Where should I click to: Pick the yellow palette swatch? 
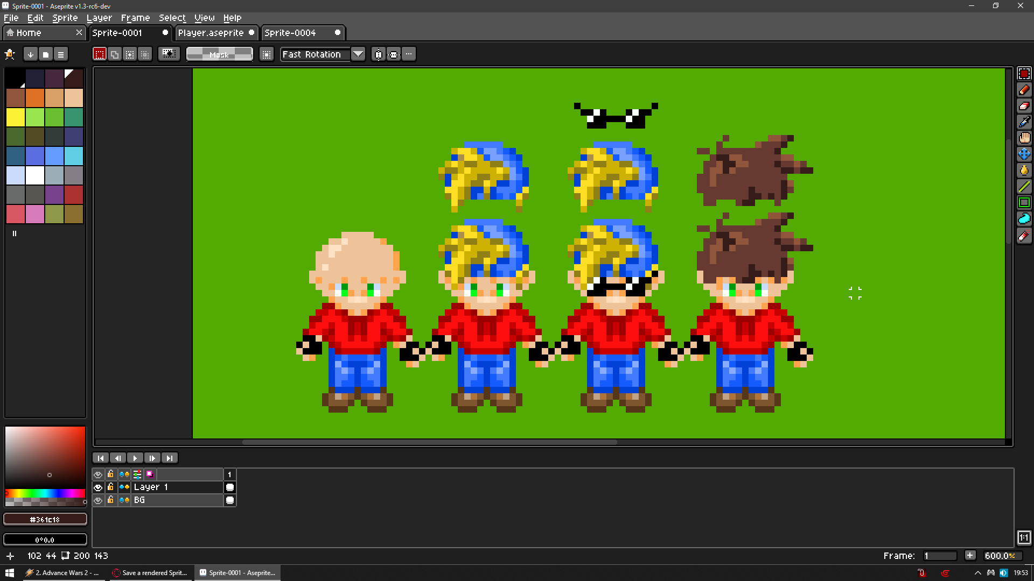pos(16,117)
